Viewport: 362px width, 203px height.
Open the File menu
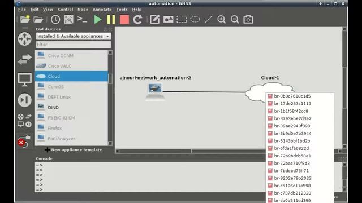tap(22, 10)
